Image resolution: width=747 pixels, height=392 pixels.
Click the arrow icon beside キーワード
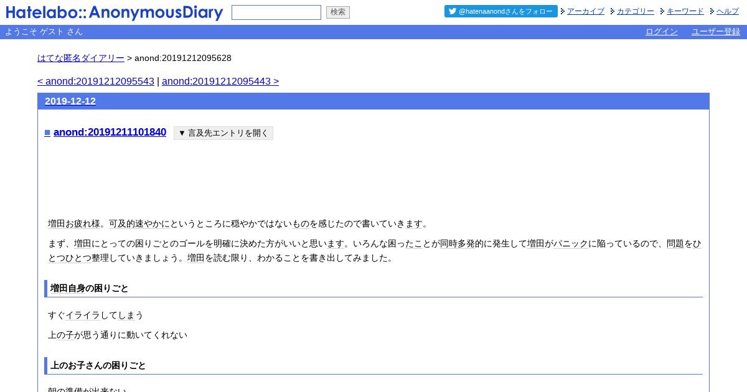(662, 11)
